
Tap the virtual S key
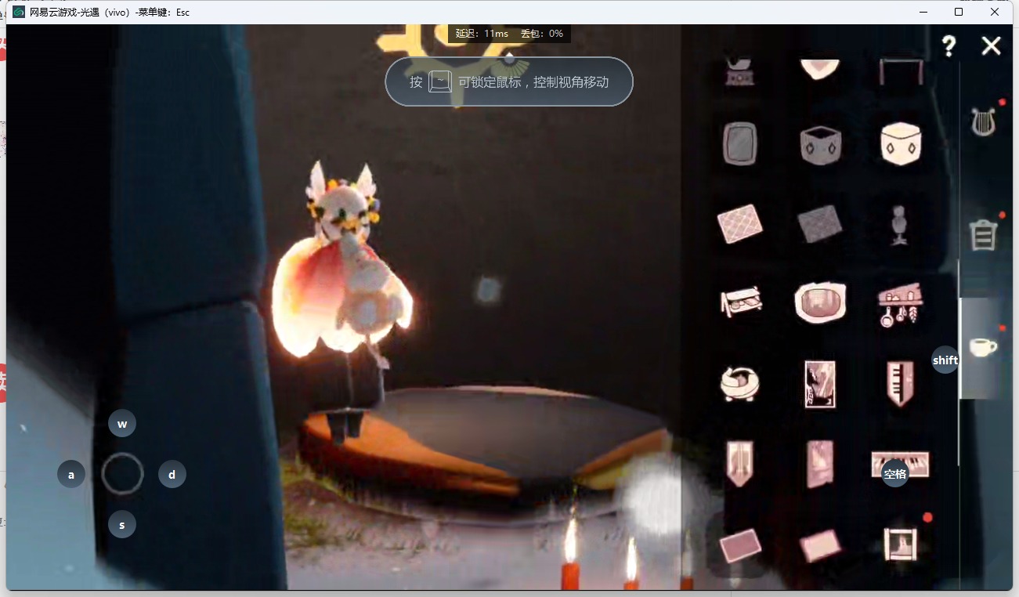tap(122, 524)
